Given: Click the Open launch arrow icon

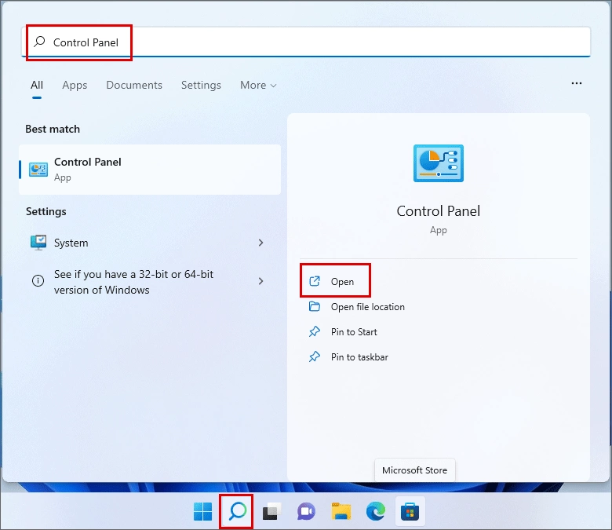Looking at the screenshot, I should click(x=315, y=281).
